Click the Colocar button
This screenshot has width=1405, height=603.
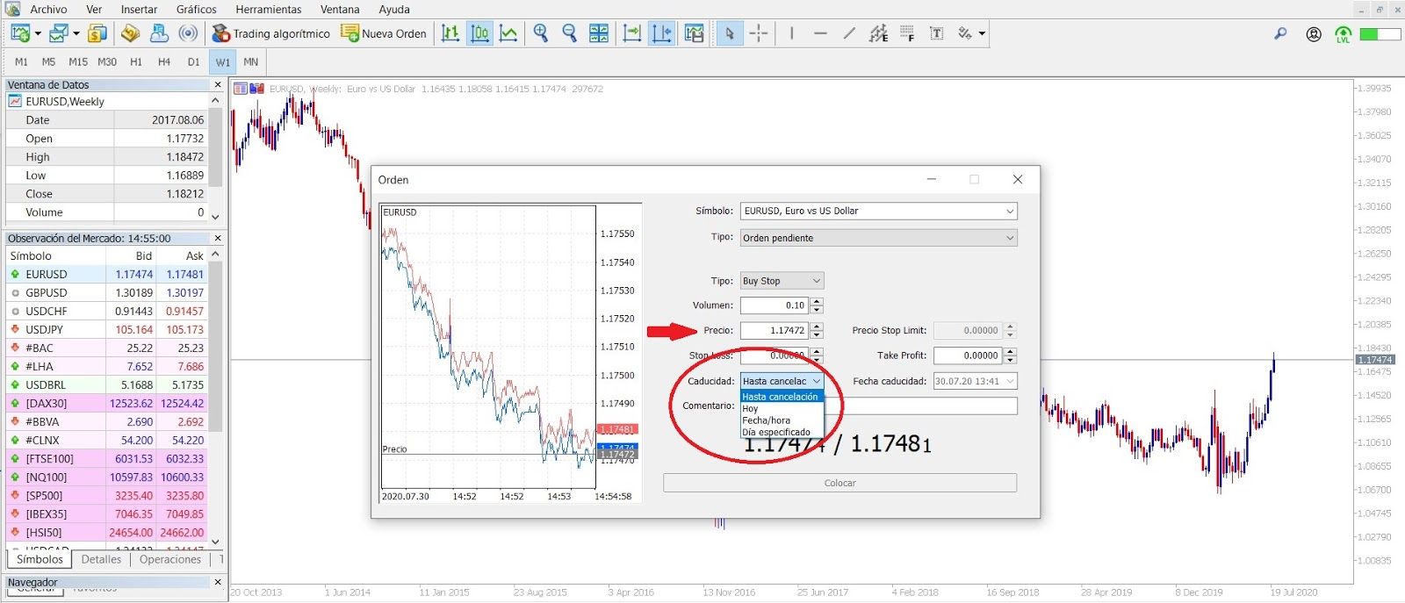839,483
